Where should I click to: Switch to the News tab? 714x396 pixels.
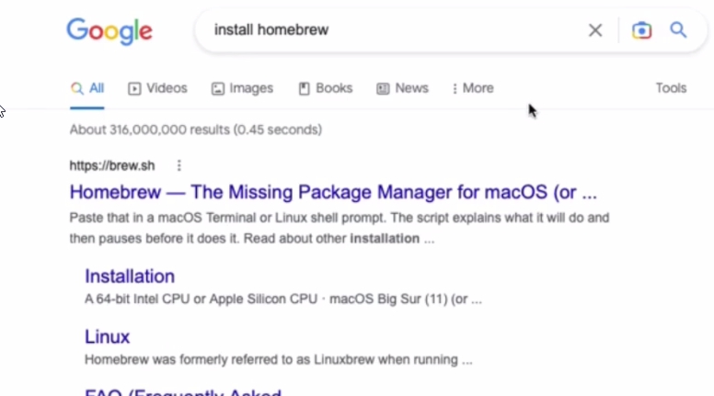click(x=402, y=88)
